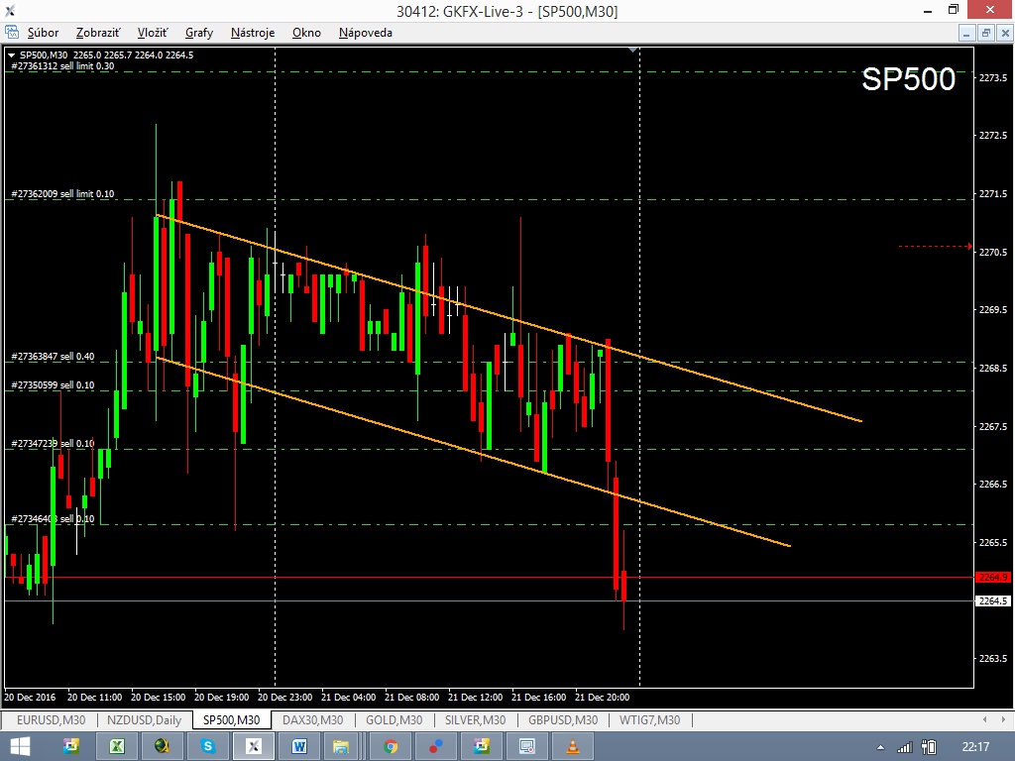Click the battery power tray icon
1015x761 pixels.
tap(929, 747)
